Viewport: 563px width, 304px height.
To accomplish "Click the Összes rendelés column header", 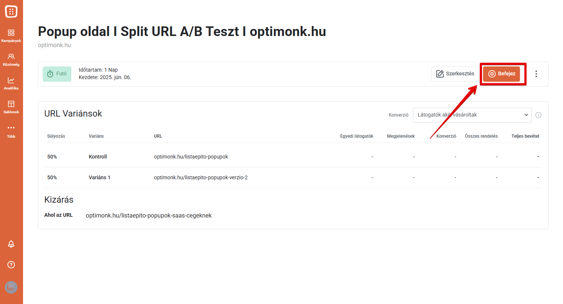I will [x=481, y=136].
